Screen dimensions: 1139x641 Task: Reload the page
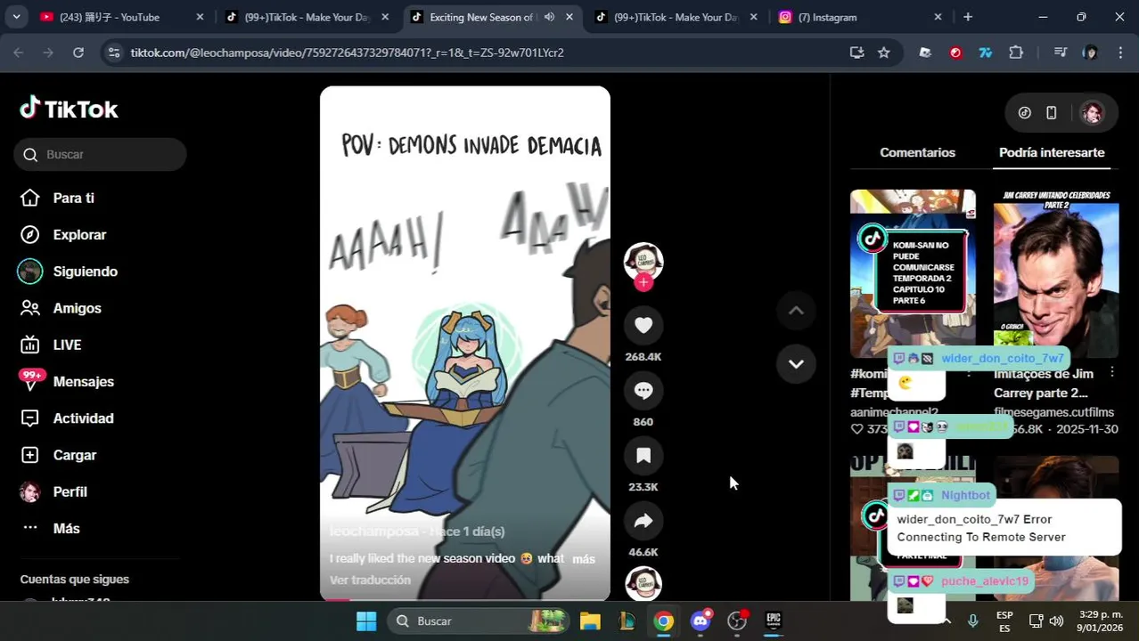(x=78, y=53)
